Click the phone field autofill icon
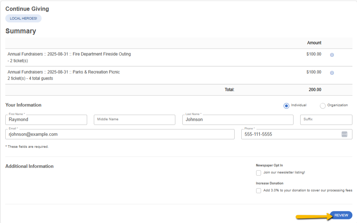This screenshot has width=357, height=223. click(345, 134)
